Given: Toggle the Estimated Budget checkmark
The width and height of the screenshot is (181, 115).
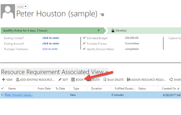Looking at the screenshot, I should [84, 38].
